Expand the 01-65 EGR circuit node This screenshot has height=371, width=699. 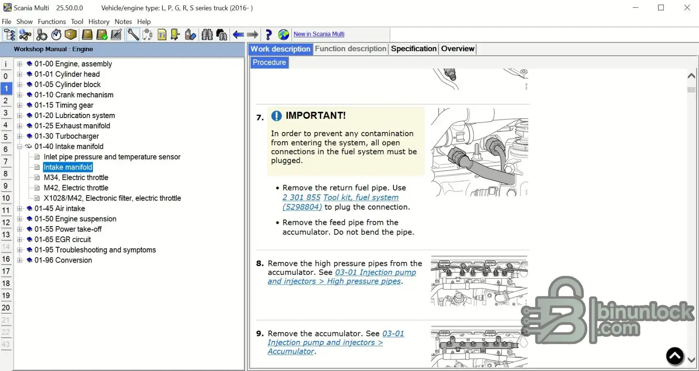coord(19,239)
